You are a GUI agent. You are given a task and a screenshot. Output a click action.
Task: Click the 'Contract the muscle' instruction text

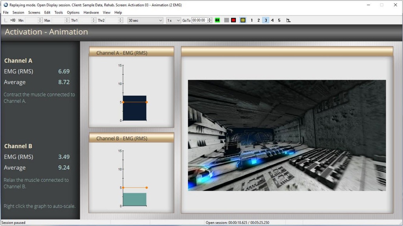point(39,98)
